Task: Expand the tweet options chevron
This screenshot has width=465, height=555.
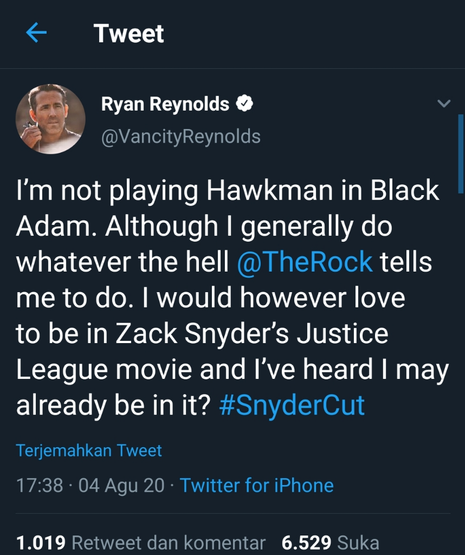Action: coord(444,104)
